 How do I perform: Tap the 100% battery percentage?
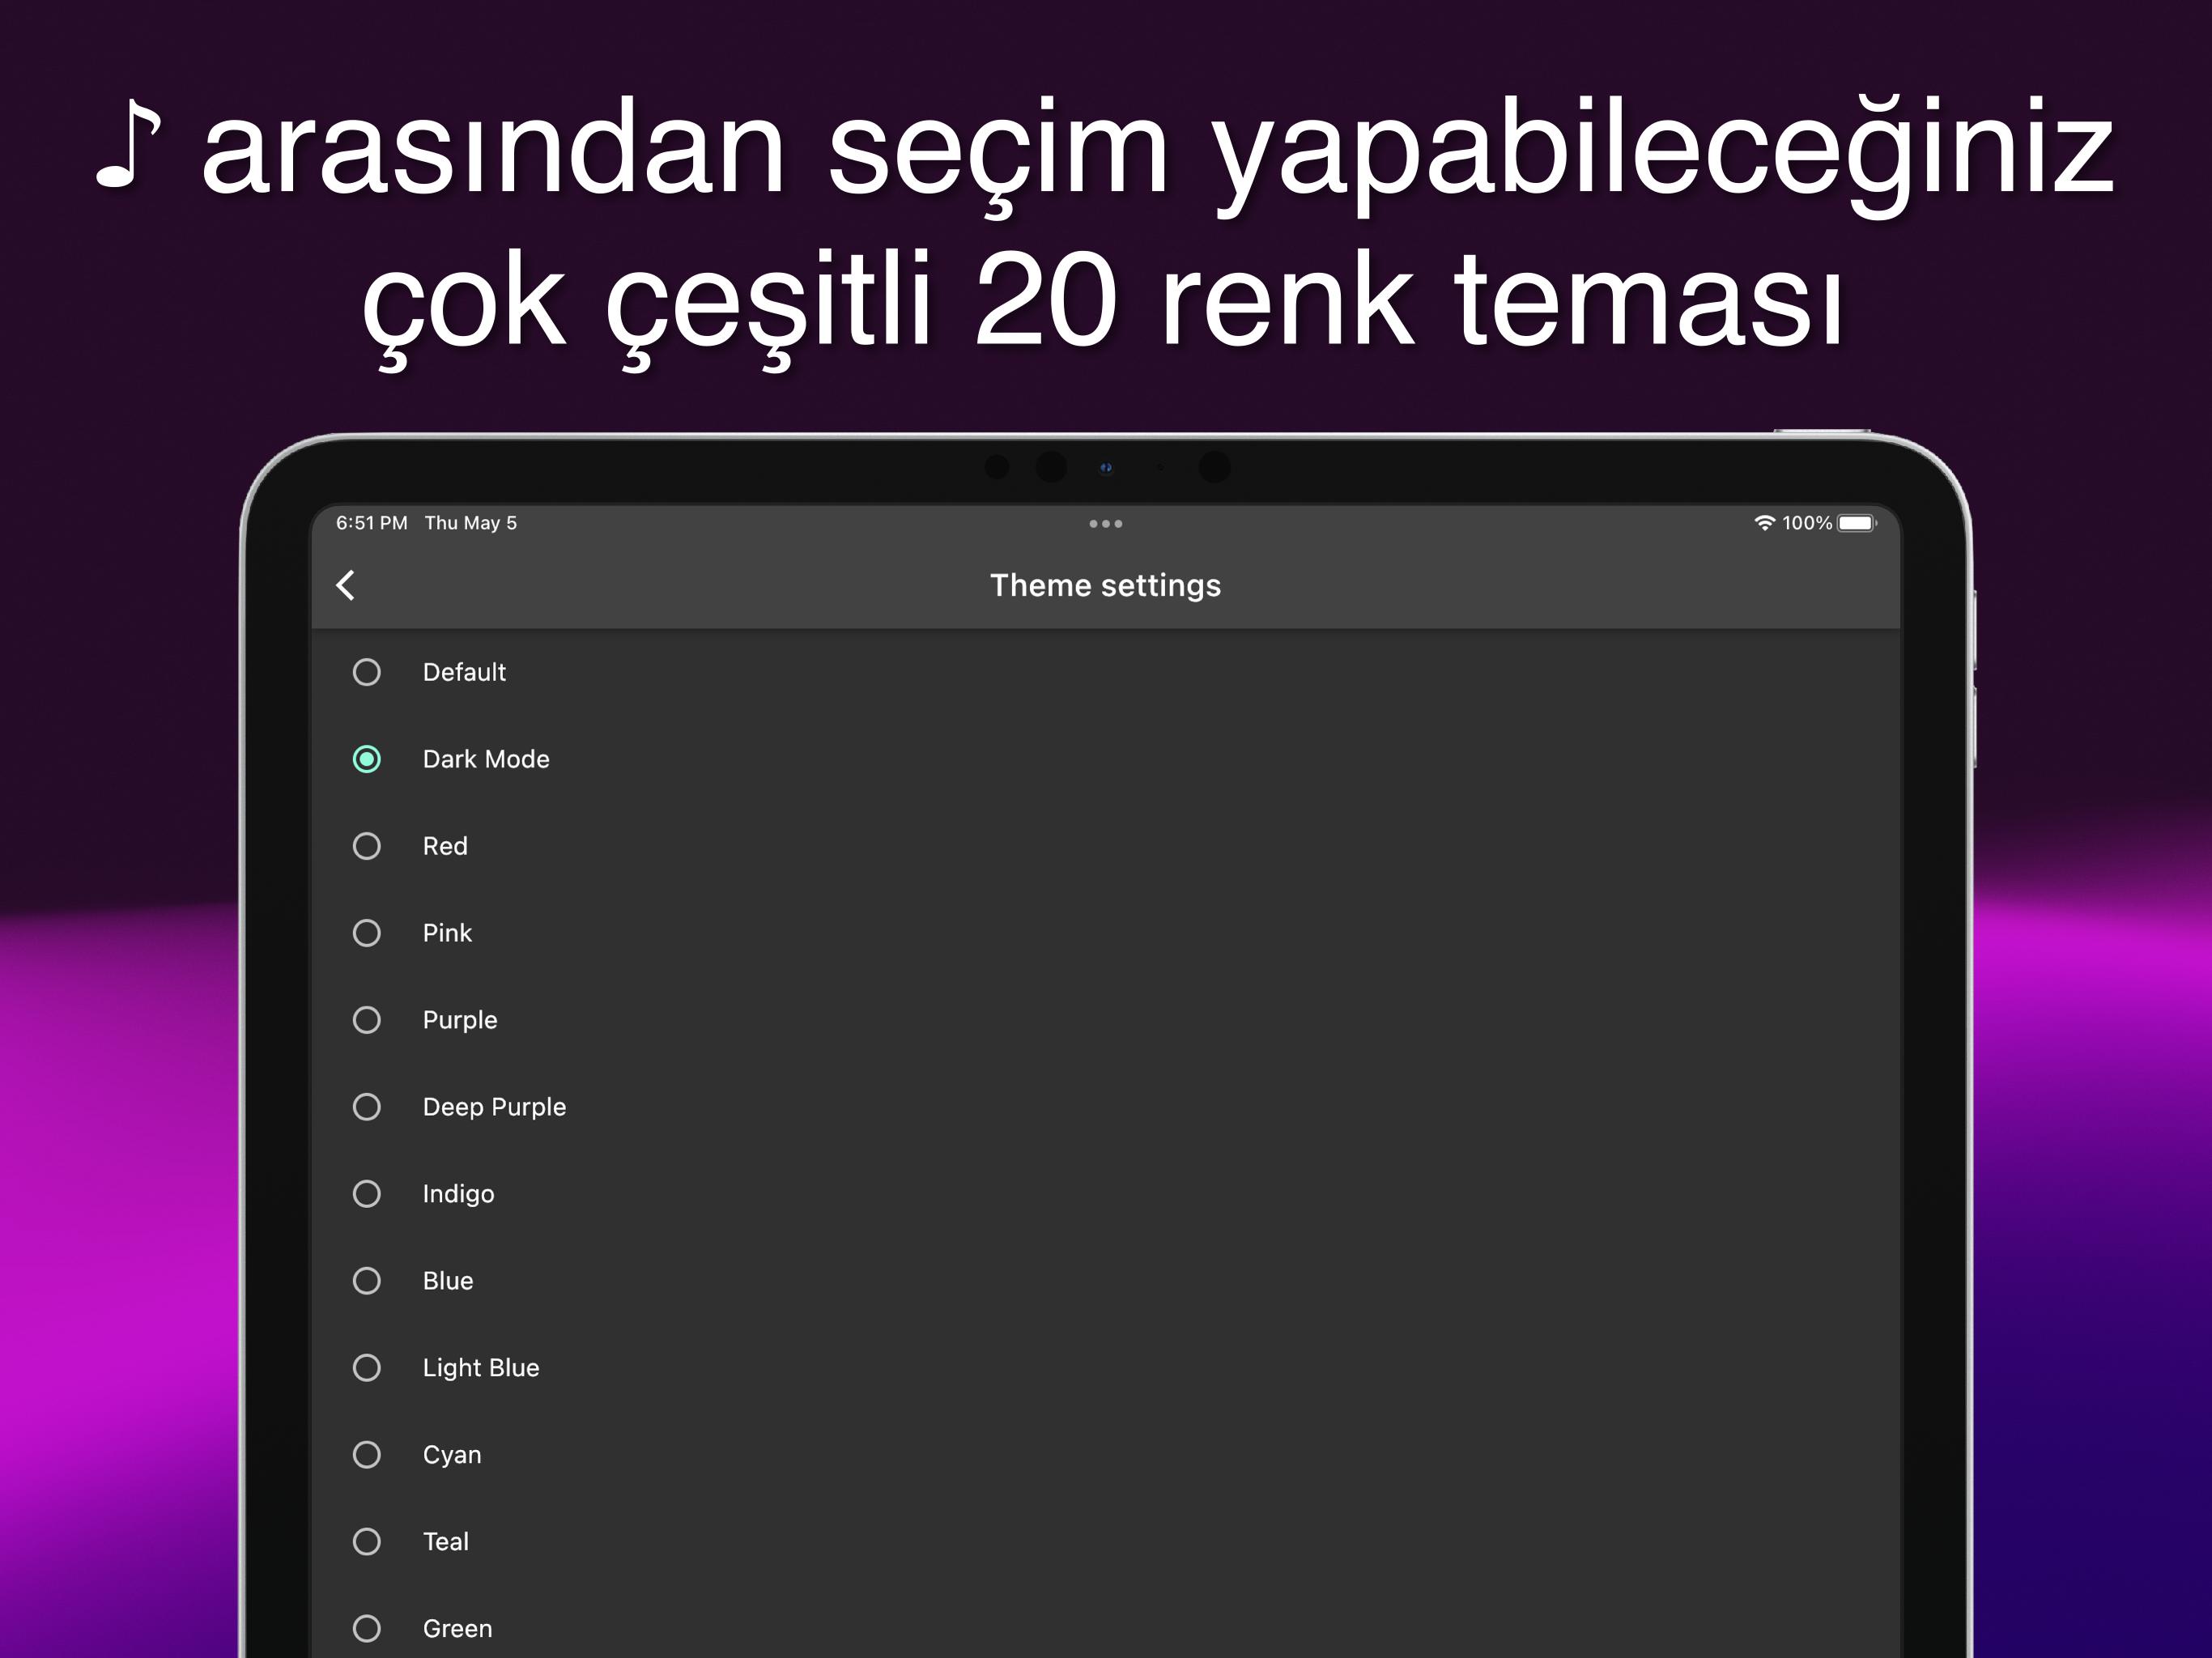click(x=1807, y=523)
